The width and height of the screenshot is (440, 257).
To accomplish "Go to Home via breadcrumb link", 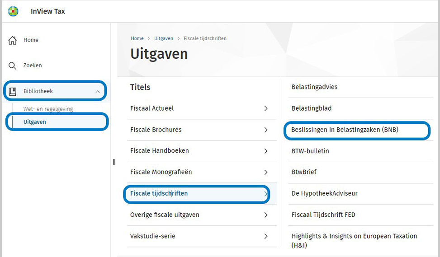I will pos(137,38).
